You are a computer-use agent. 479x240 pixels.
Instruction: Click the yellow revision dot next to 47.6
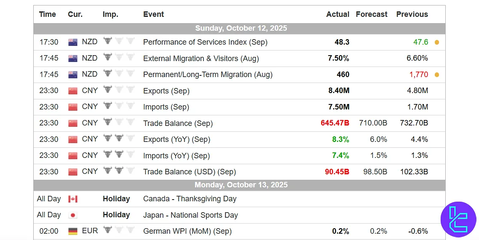tap(437, 43)
